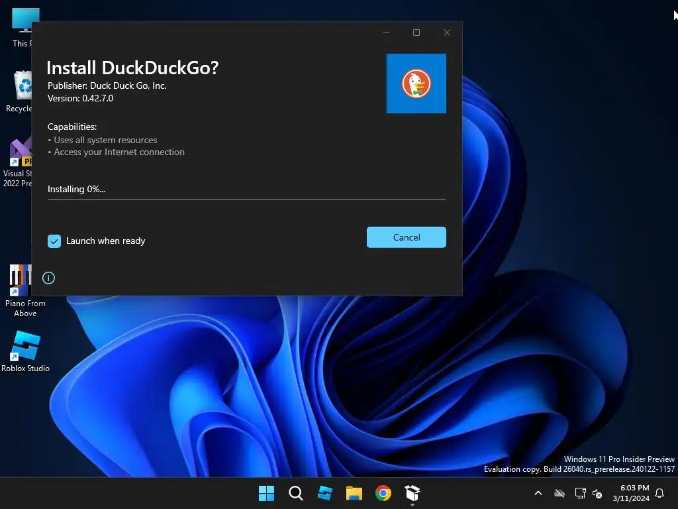Minimize the App Installer window
Screen dimensions: 678x509
(386, 32)
